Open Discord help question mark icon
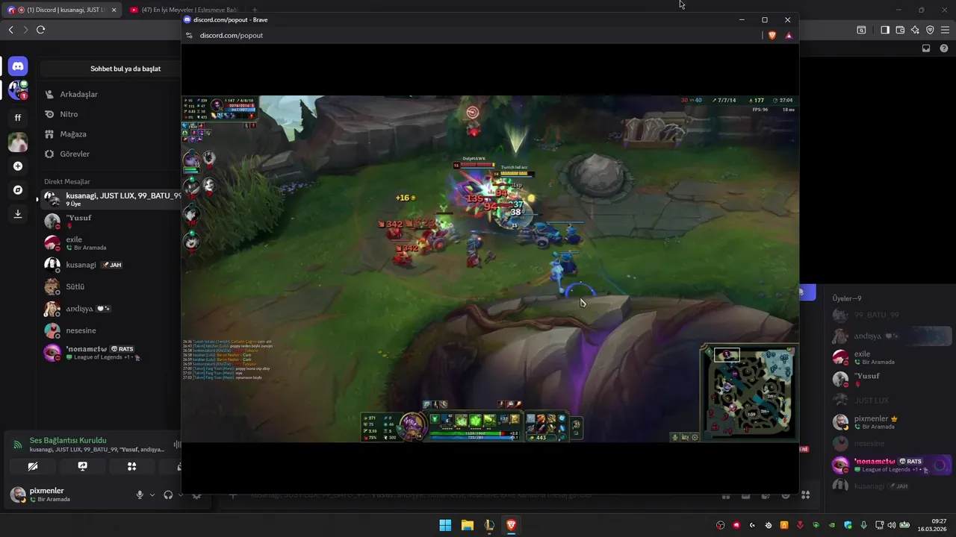Screen dimensions: 956x537 [943, 48]
